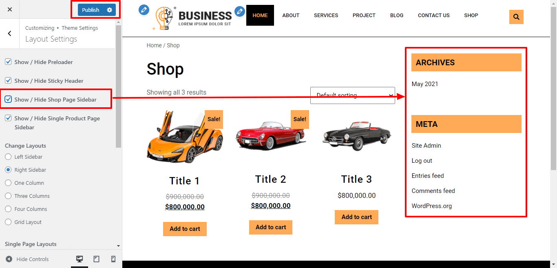
Task: Switch to tablet preview device icon
Action: click(97, 259)
